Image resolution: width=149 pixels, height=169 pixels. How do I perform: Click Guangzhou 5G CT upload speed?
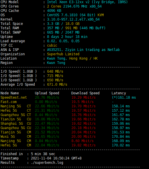(46, 115)
